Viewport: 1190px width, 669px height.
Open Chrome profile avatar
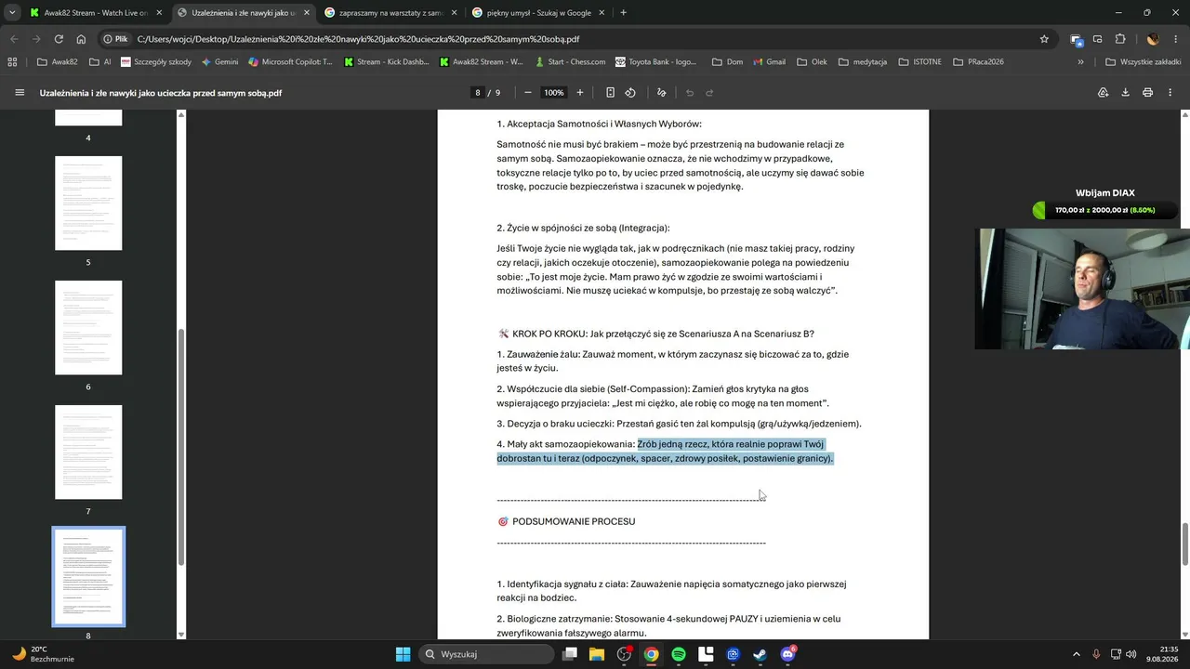1153,39
